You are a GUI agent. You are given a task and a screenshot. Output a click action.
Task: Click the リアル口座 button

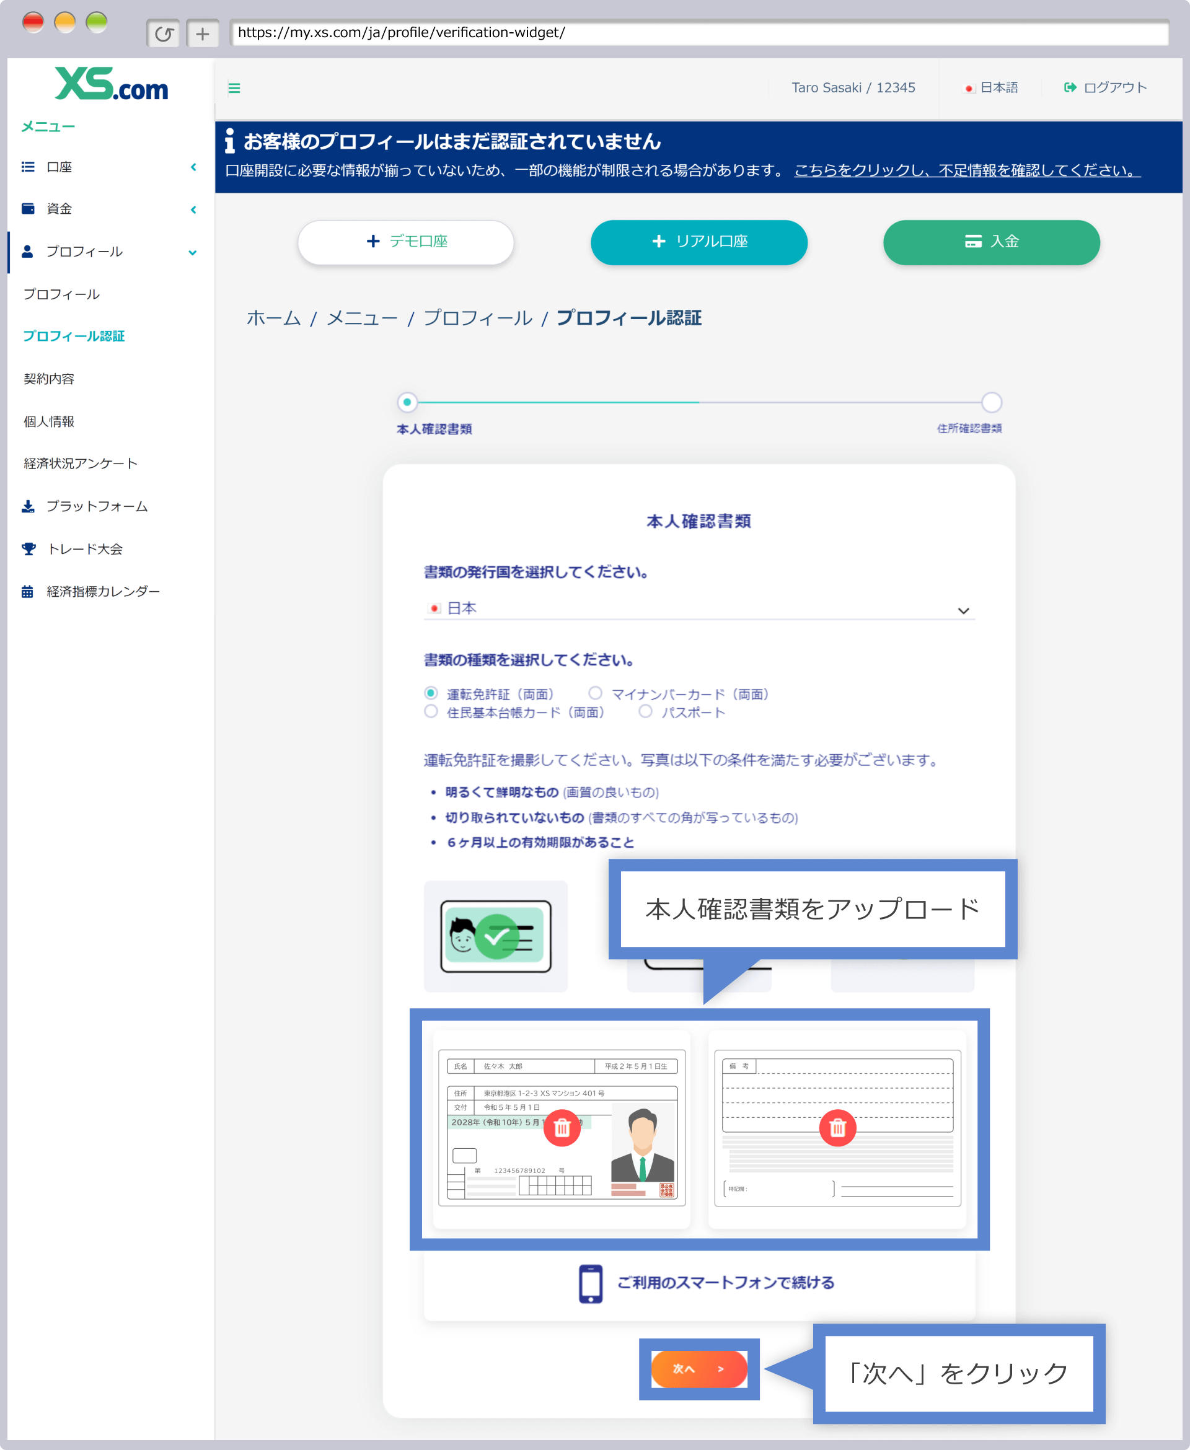point(699,242)
